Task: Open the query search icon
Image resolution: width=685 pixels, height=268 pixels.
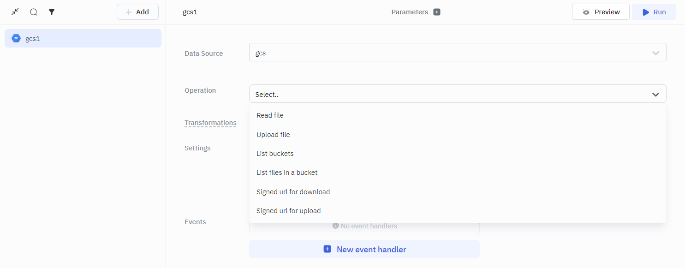Action: tap(34, 12)
